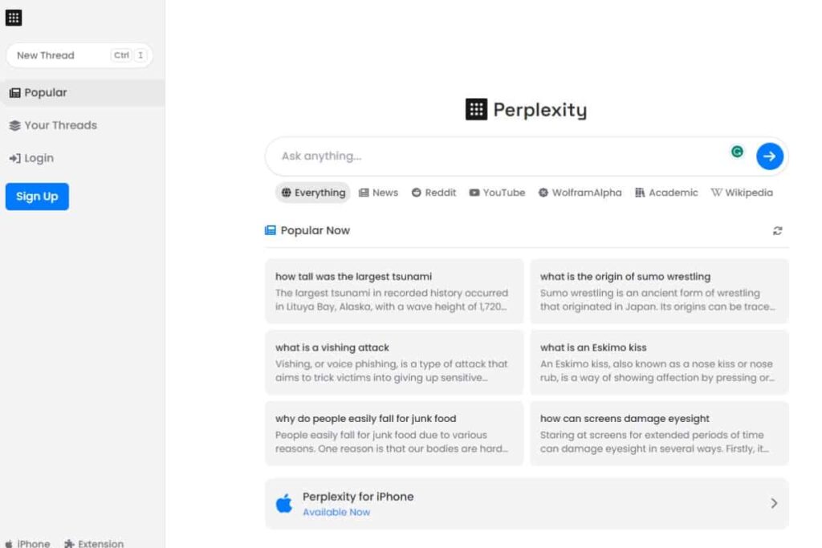Click the Sign Up button
This screenshot has width=822, height=548.
pos(37,197)
